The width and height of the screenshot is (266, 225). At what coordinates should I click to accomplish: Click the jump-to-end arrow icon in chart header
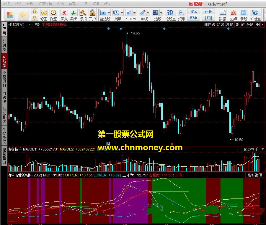click(x=258, y=24)
